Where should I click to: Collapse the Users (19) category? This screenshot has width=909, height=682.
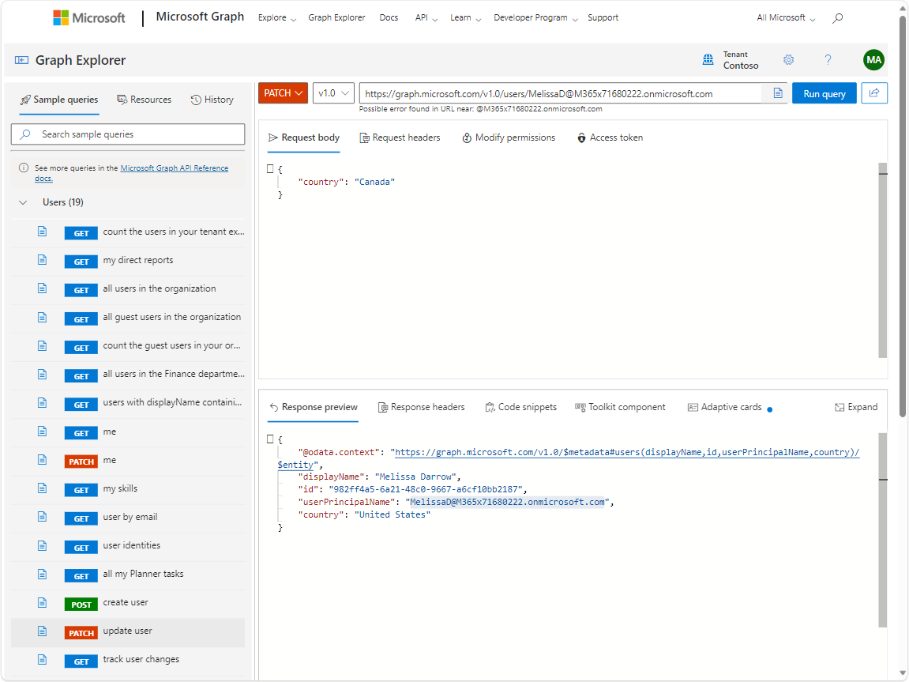pyautogui.click(x=23, y=202)
